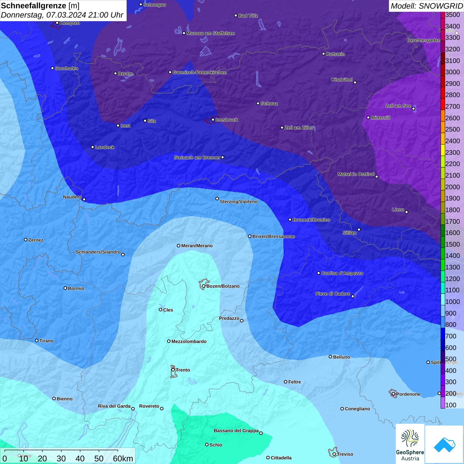This screenshot has height=464, width=464.
Task: Click the Sonthofen town label
Action: 67,68
